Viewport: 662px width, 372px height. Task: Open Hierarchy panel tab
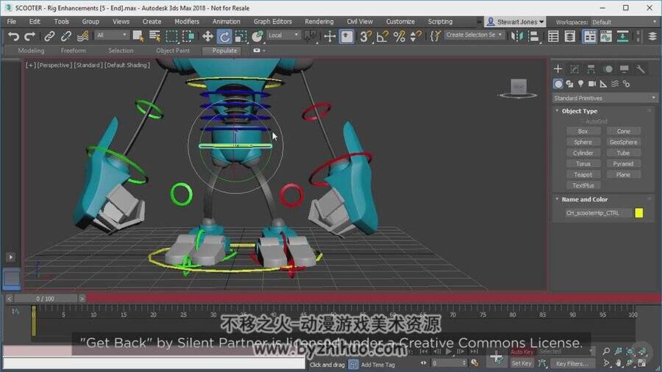tap(591, 69)
